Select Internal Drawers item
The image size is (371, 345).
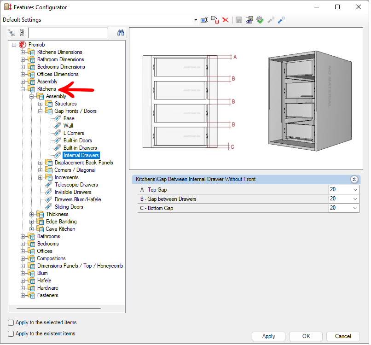coord(81,155)
